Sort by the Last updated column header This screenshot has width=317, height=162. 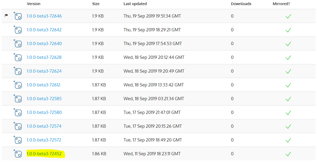[135, 4]
